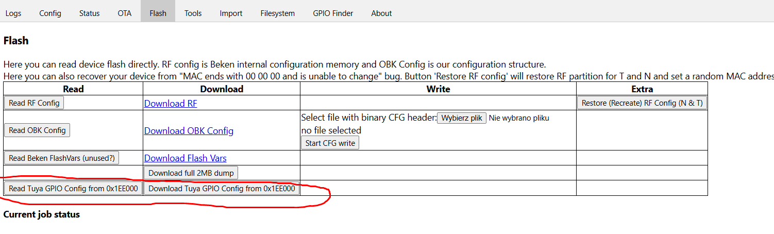This screenshot has height=234, width=774.
Task: Open the Status tab
Action: tap(89, 13)
